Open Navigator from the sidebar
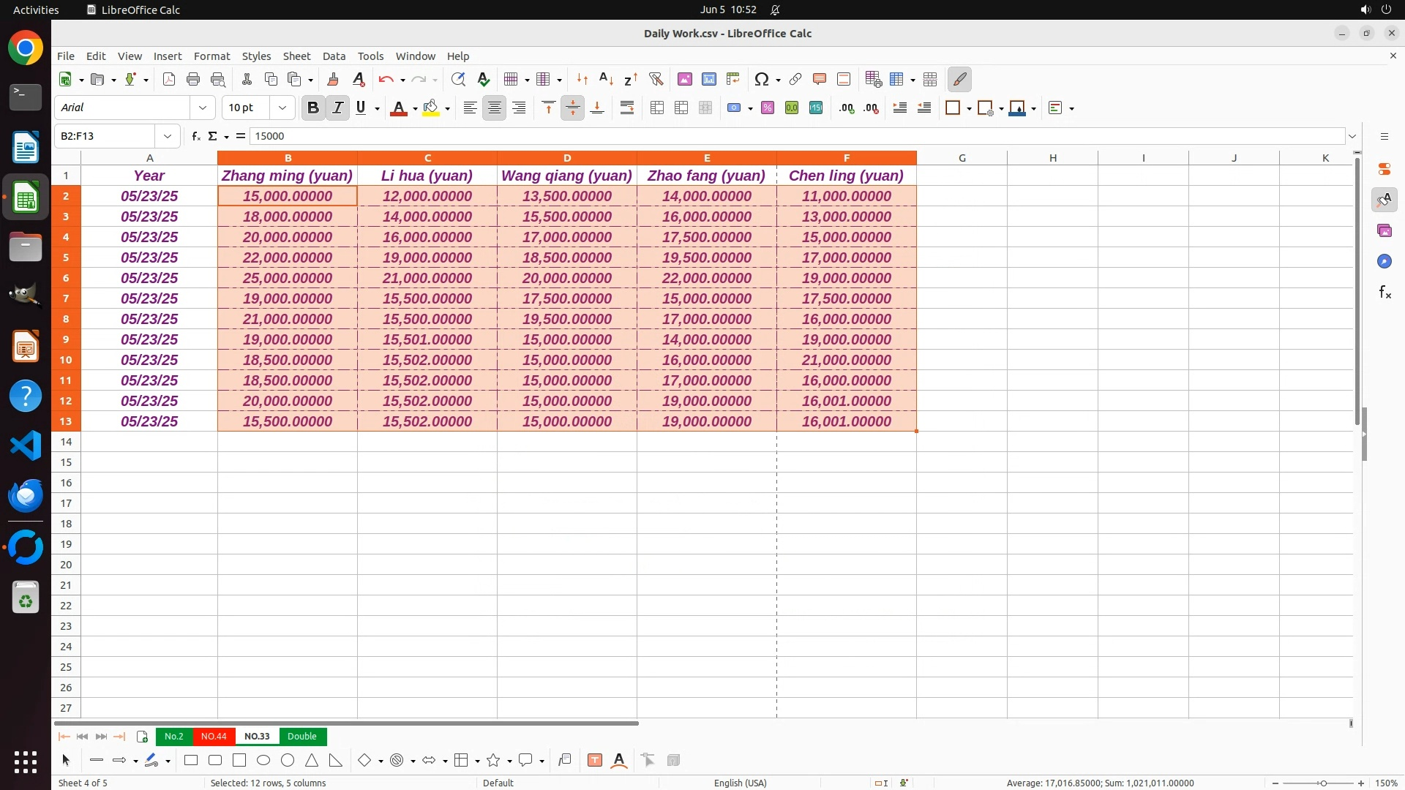This screenshot has height=790, width=1405. (x=1385, y=262)
